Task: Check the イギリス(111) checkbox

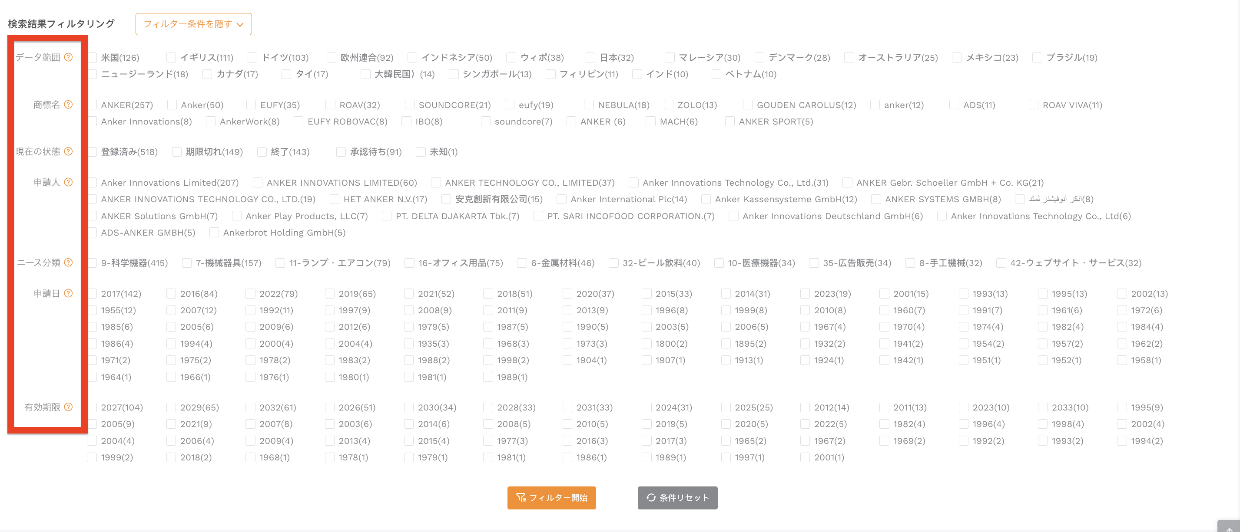Action: pos(171,58)
